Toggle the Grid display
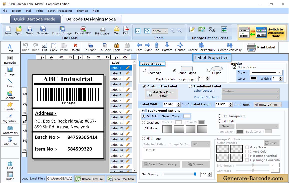Viewport: 289px width, 183px height. tap(10, 165)
